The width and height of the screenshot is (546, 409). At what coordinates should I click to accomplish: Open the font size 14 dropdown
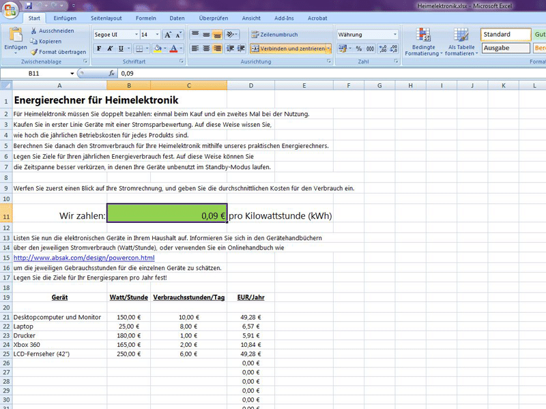pyautogui.click(x=157, y=35)
